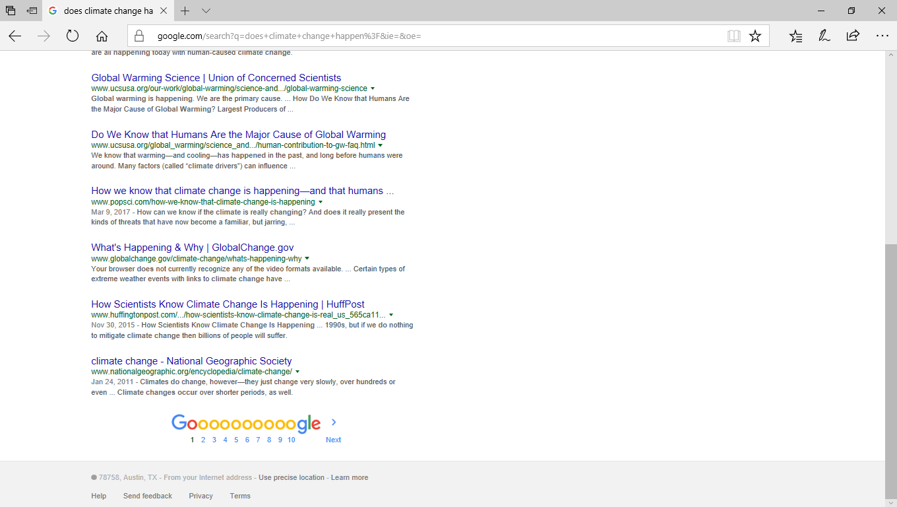
Task: Expand arrow beside nationalgeographic.org URL
Action: click(x=297, y=372)
